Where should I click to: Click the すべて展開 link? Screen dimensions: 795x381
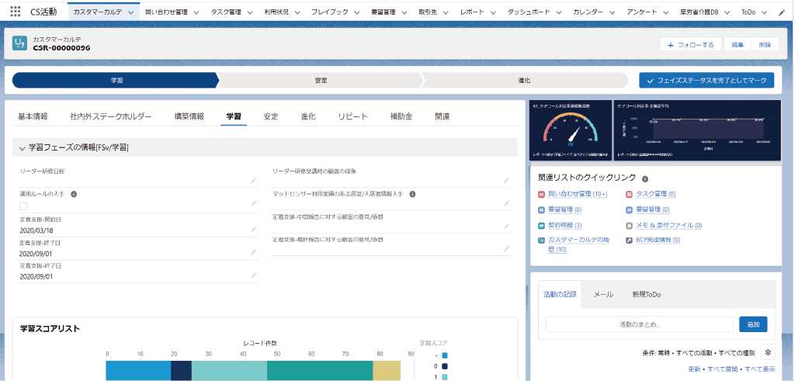(724, 369)
